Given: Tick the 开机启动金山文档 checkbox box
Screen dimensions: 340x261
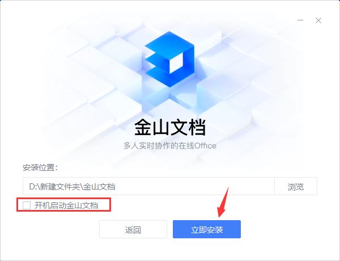Looking at the screenshot, I should (27, 205).
